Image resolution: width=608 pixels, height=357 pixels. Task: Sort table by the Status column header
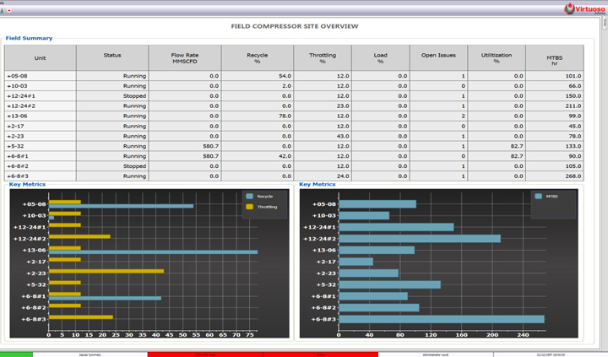(112, 56)
